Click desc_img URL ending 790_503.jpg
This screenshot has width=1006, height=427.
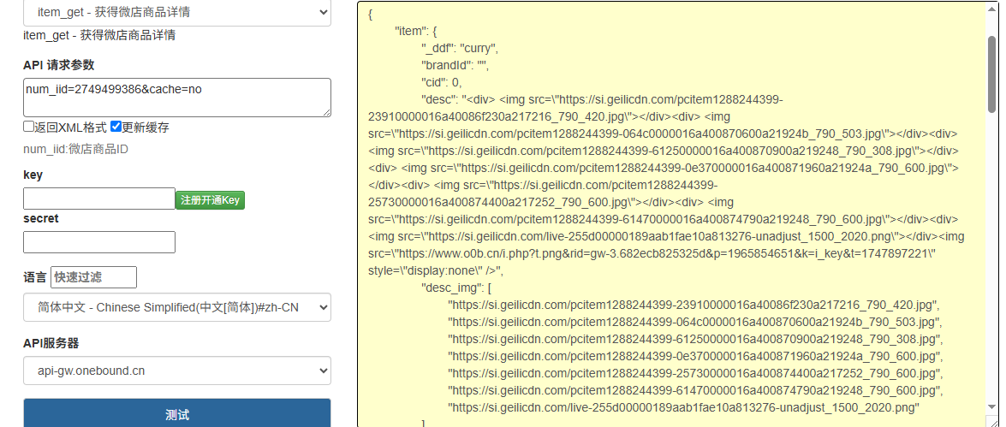[x=695, y=322]
